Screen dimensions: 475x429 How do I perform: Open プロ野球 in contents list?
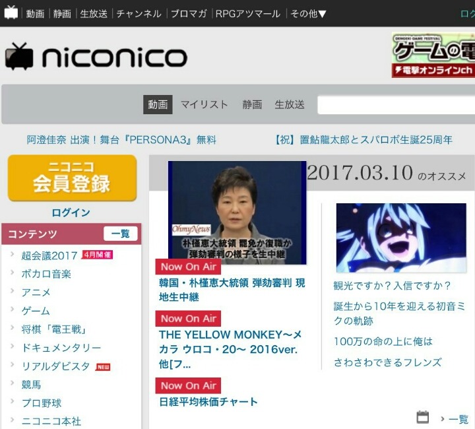[x=42, y=403]
